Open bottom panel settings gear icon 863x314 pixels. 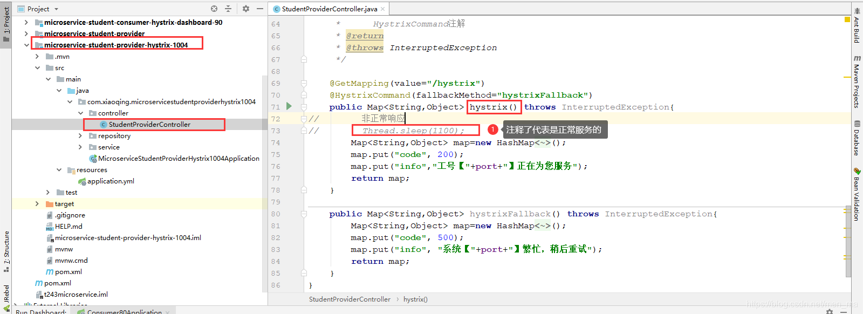pyautogui.click(x=830, y=311)
